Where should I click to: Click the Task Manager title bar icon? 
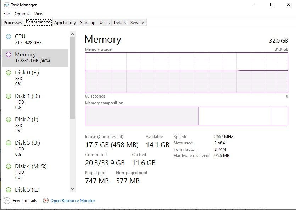pos(6,5)
